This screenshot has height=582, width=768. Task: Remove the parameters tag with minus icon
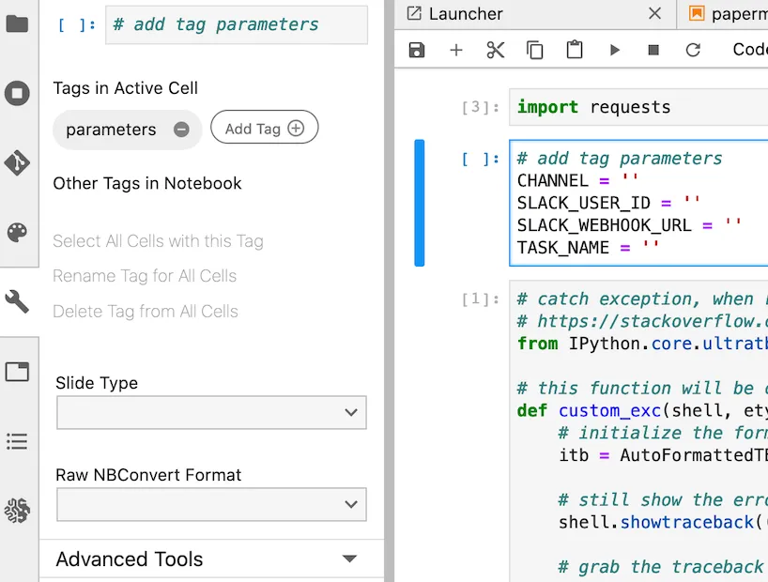click(181, 130)
